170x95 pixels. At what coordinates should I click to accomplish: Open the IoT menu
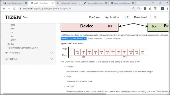[126, 17]
